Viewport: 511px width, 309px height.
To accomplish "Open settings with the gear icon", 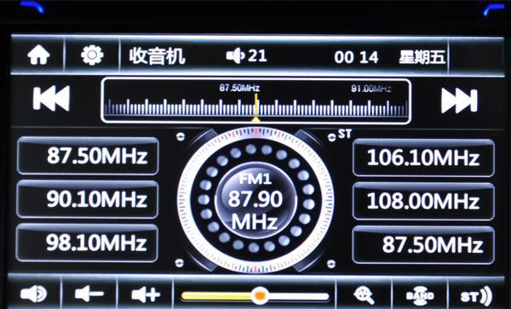I will [92, 55].
